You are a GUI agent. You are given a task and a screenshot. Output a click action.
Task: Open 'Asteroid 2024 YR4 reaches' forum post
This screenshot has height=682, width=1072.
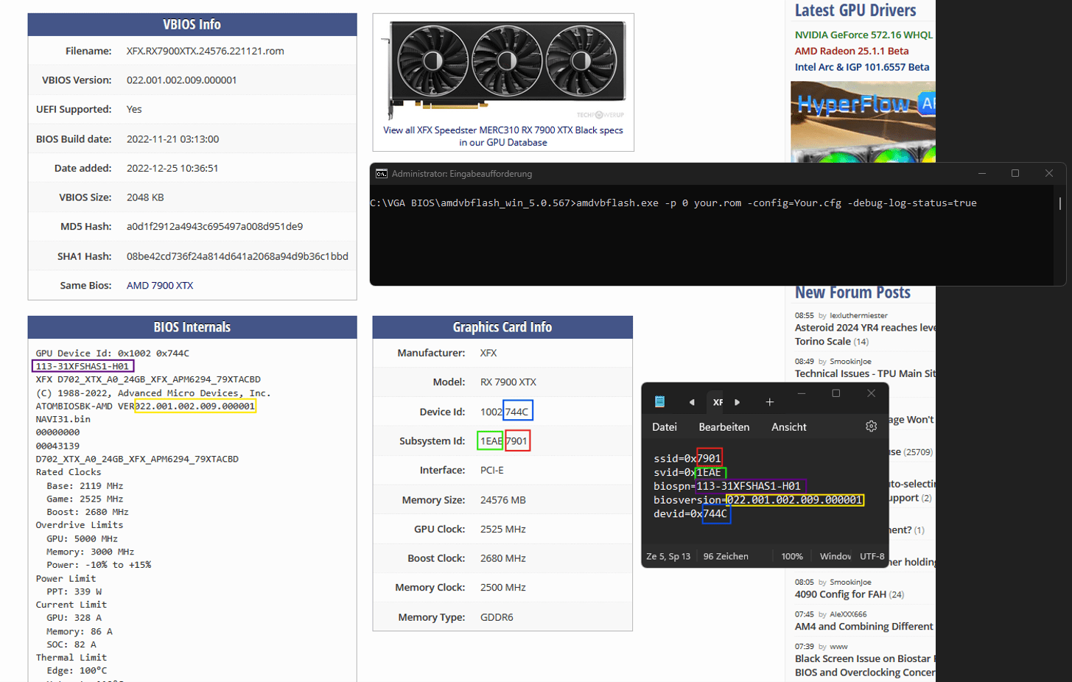coord(865,334)
